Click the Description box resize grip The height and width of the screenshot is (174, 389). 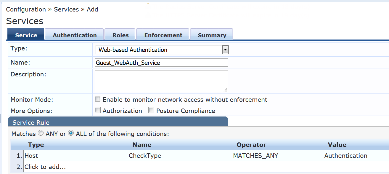pos(226,90)
